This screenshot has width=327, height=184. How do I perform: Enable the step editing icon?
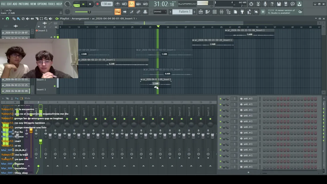click(131, 12)
